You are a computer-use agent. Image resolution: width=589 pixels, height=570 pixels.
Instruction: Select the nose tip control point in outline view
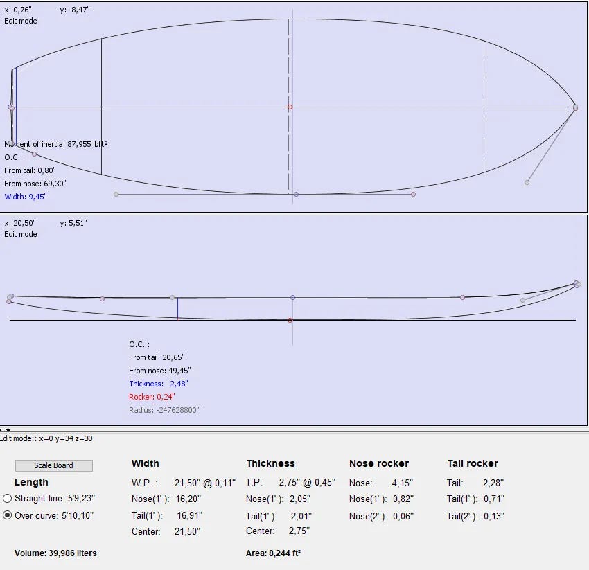tap(575, 108)
